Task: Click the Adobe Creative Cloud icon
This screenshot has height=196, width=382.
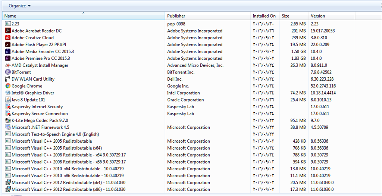Action: (8, 38)
